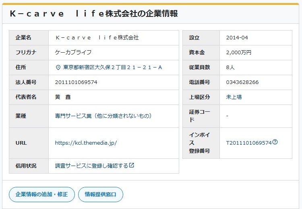
Task: Click the K-carve life株式会社の企業情報 heading
Action: pyautogui.click(x=93, y=14)
